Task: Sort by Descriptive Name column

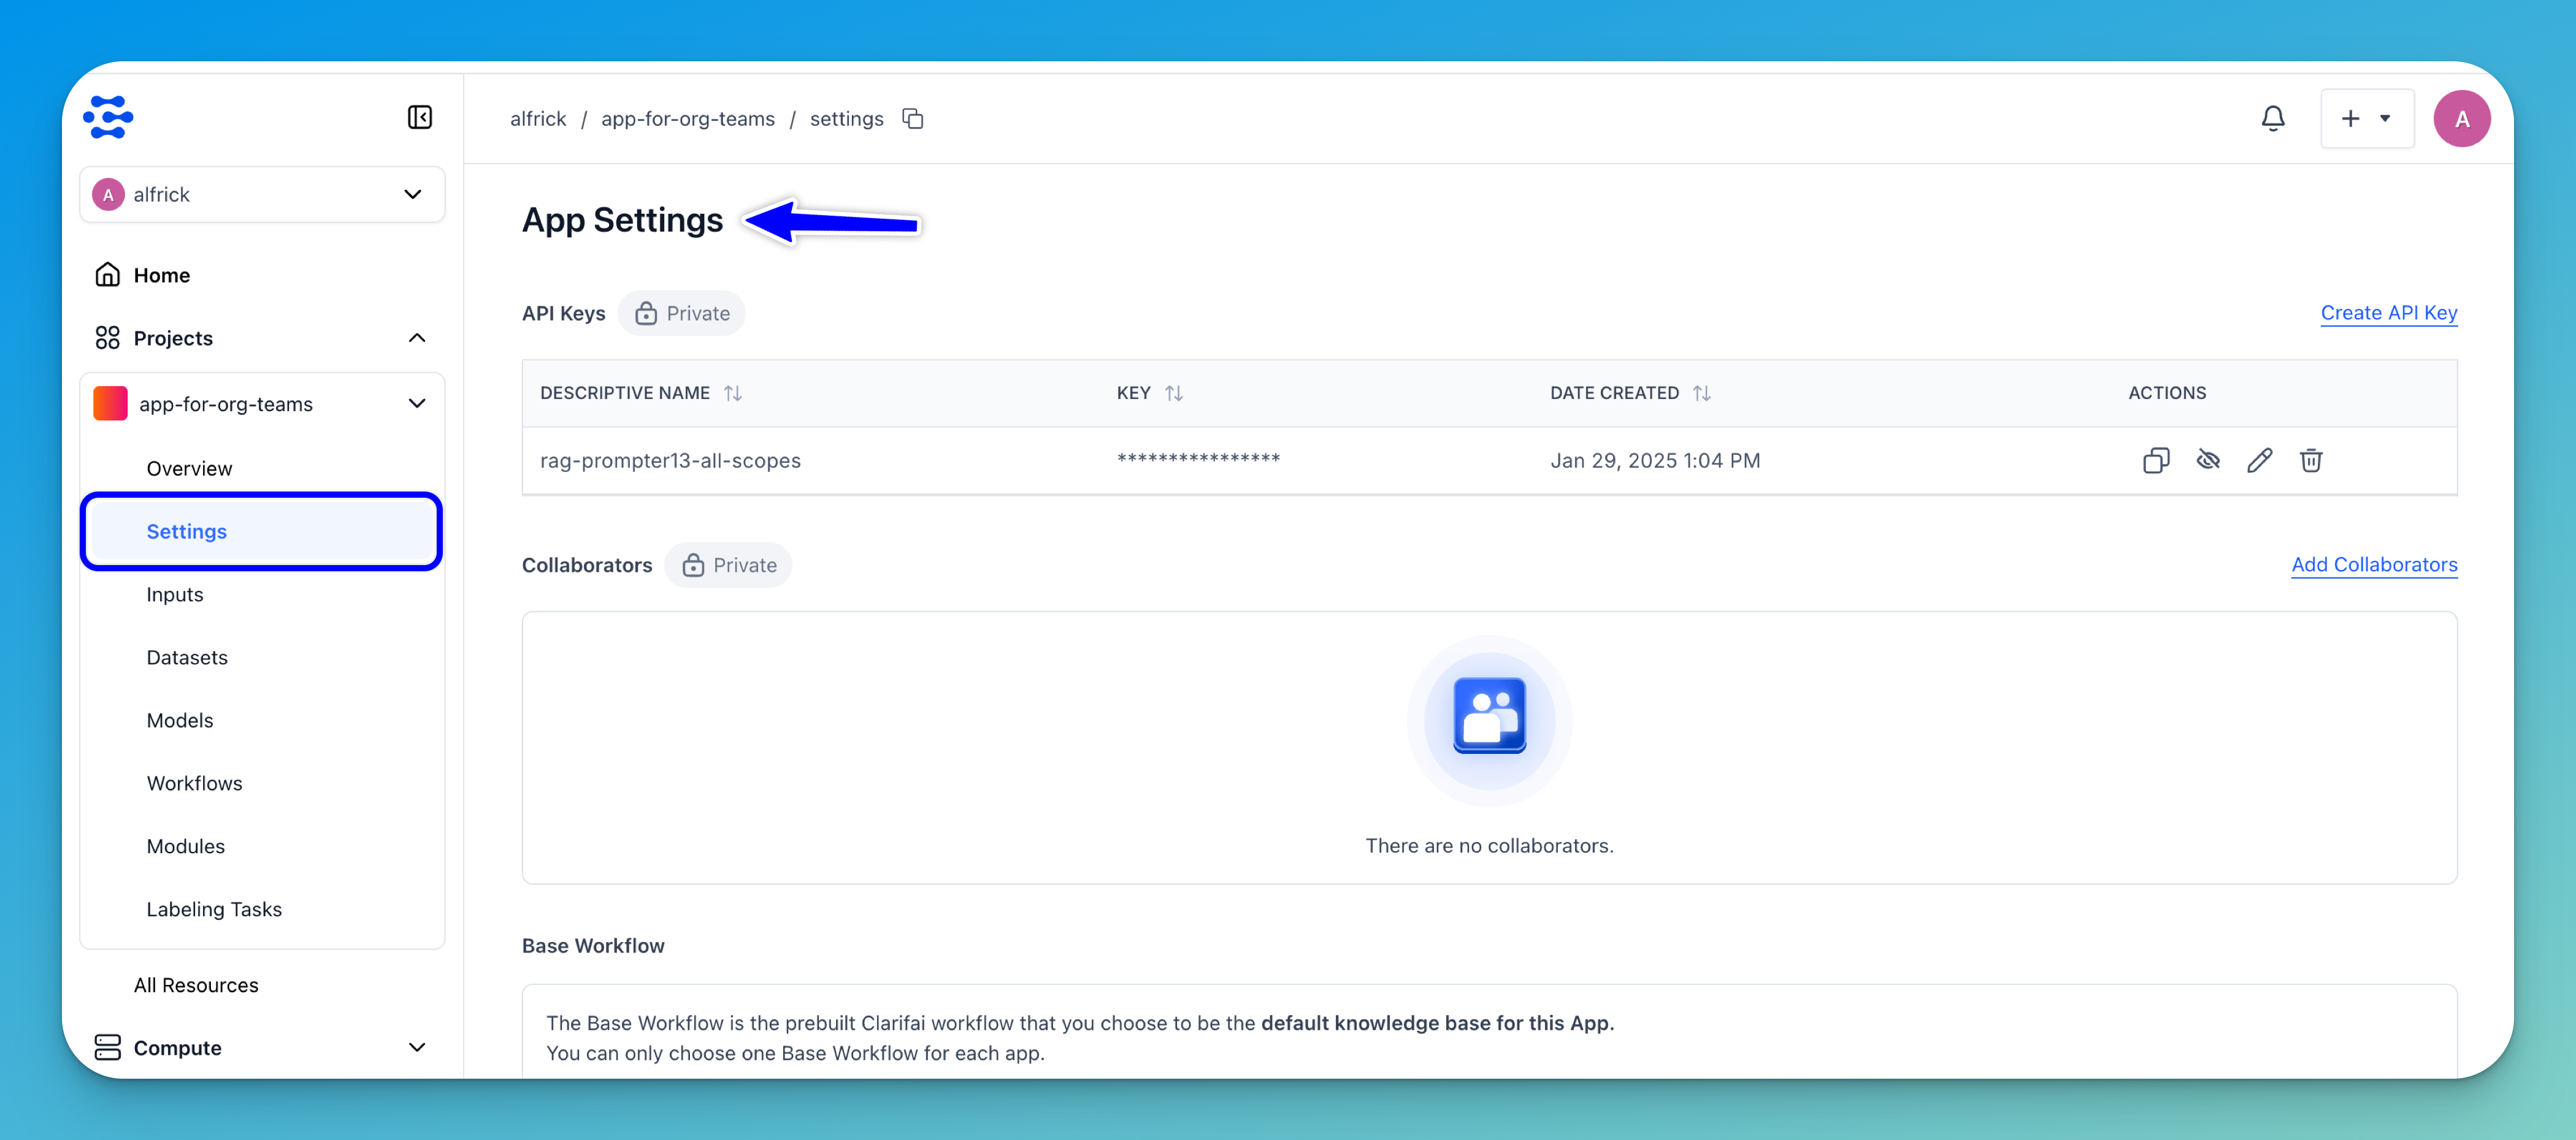Action: tap(732, 393)
